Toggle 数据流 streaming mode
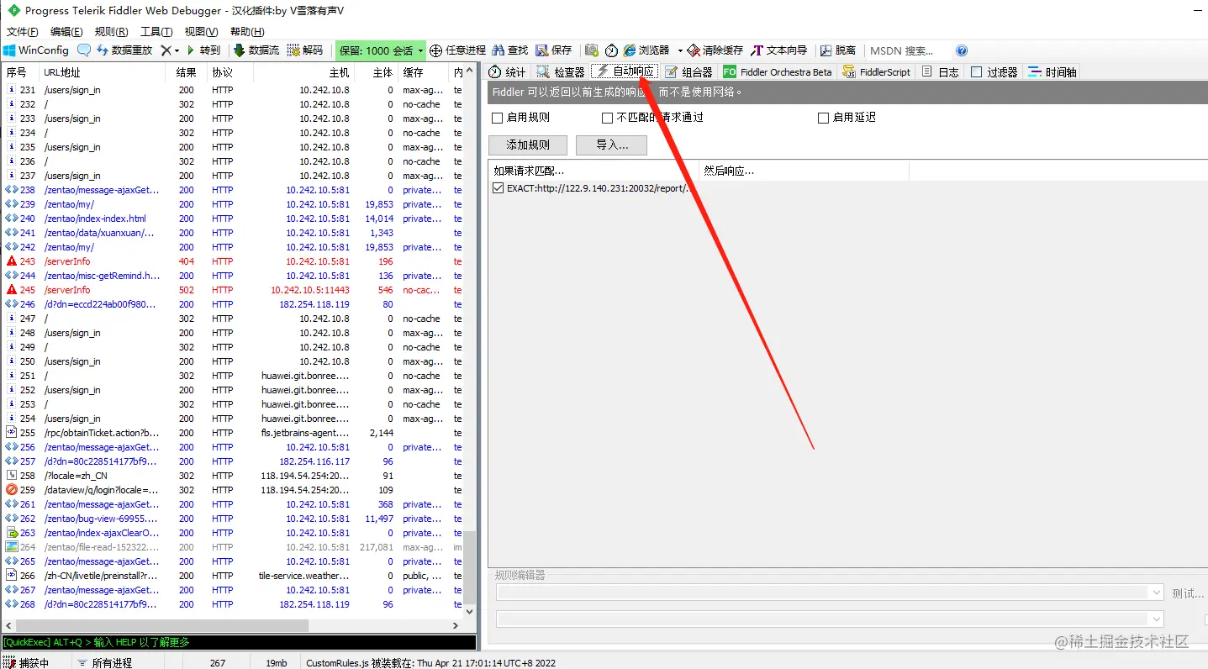This screenshot has height=669, width=1208. coord(256,50)
